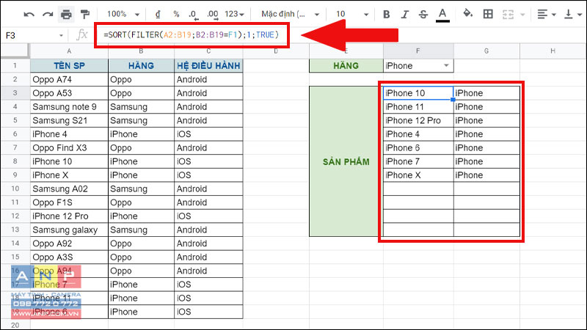
Task: Select result cell iPhone 10 in F3
Action: coord(418,93)
